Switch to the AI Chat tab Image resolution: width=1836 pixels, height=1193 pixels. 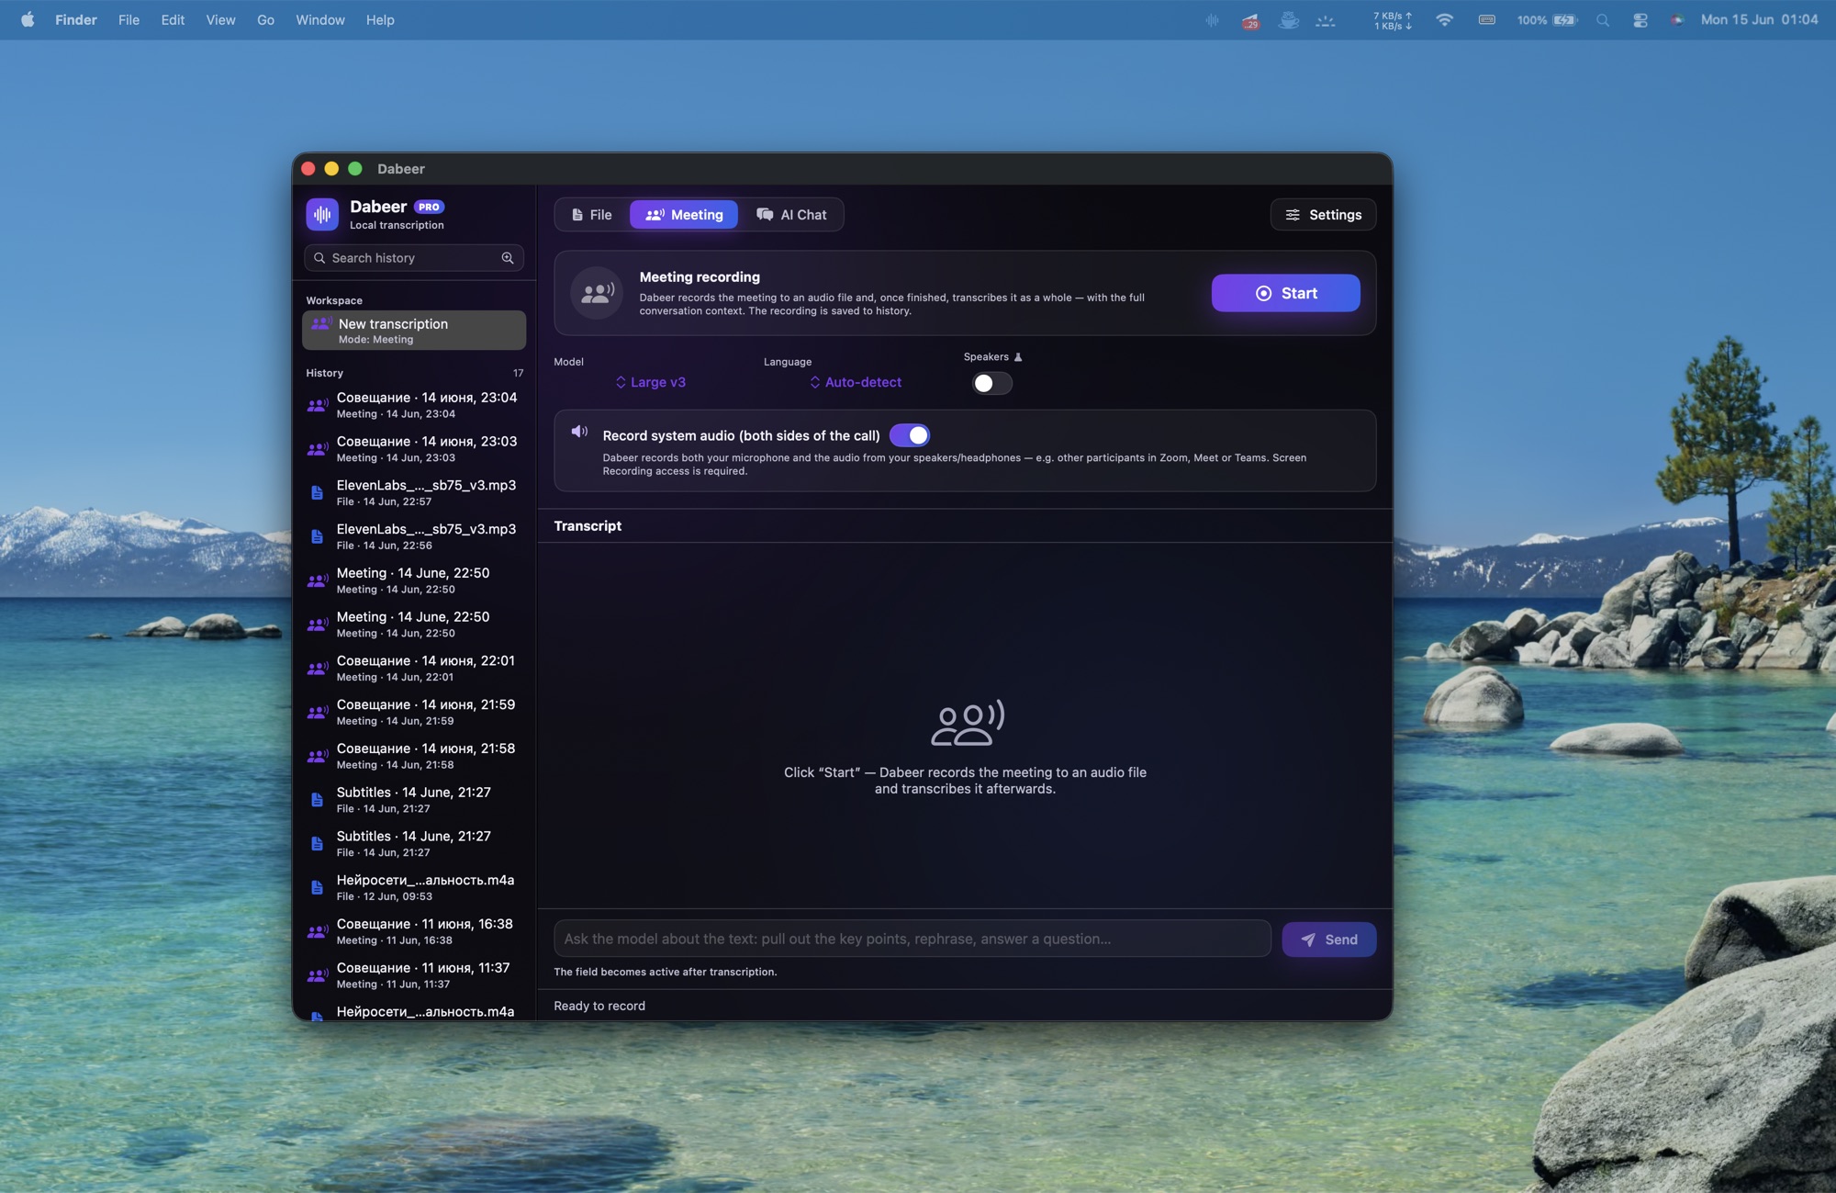791,215
